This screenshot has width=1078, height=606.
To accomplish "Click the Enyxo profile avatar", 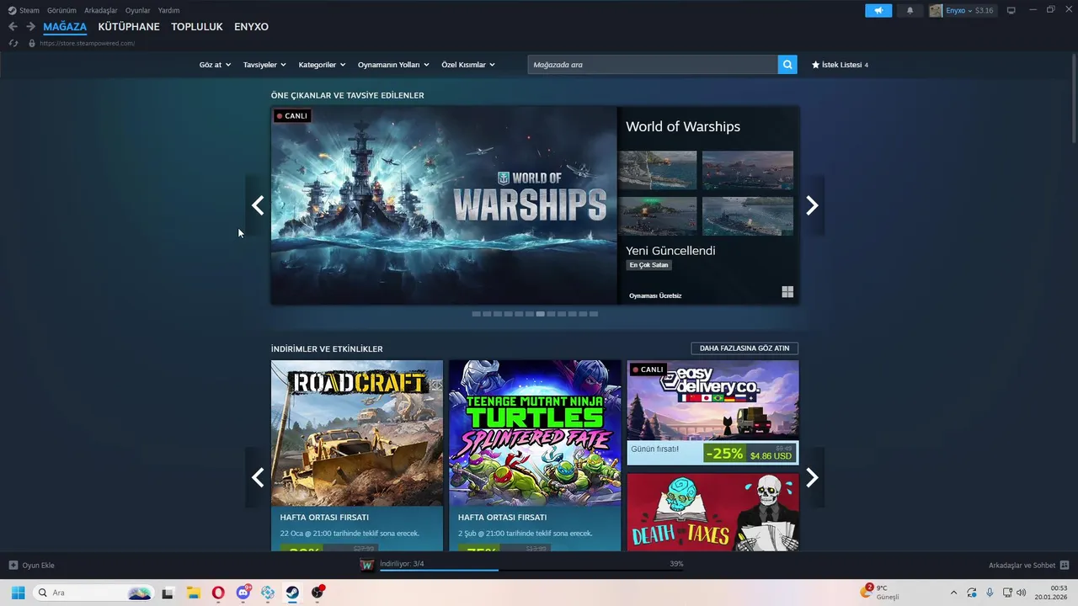I will tap(936, 10).
